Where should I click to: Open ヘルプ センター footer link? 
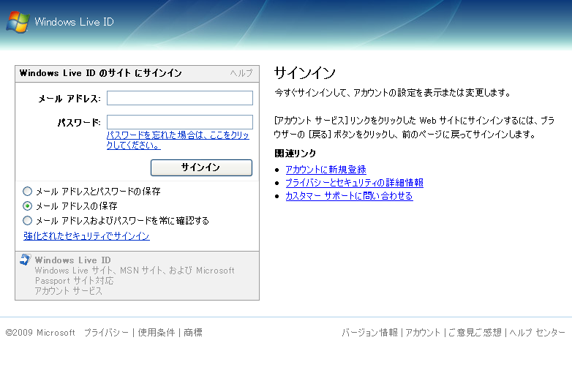538,333
